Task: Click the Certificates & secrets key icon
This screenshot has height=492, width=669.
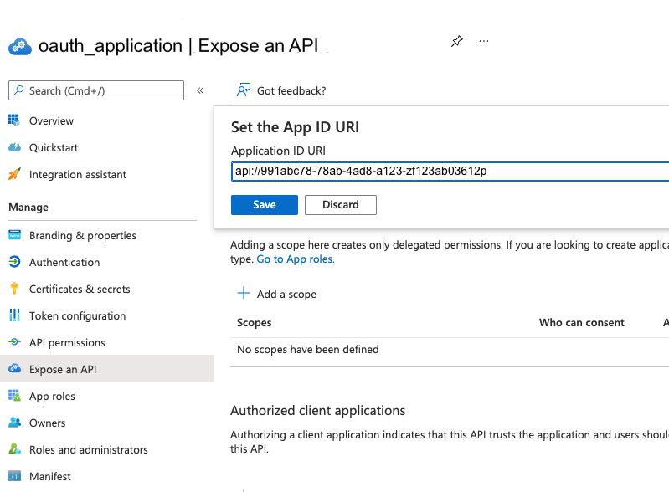Action: (14, 289)
